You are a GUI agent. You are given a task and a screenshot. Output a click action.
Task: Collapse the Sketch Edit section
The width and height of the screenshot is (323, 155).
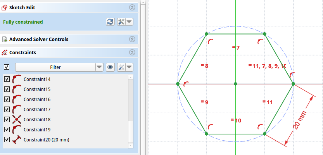point(132,7)
